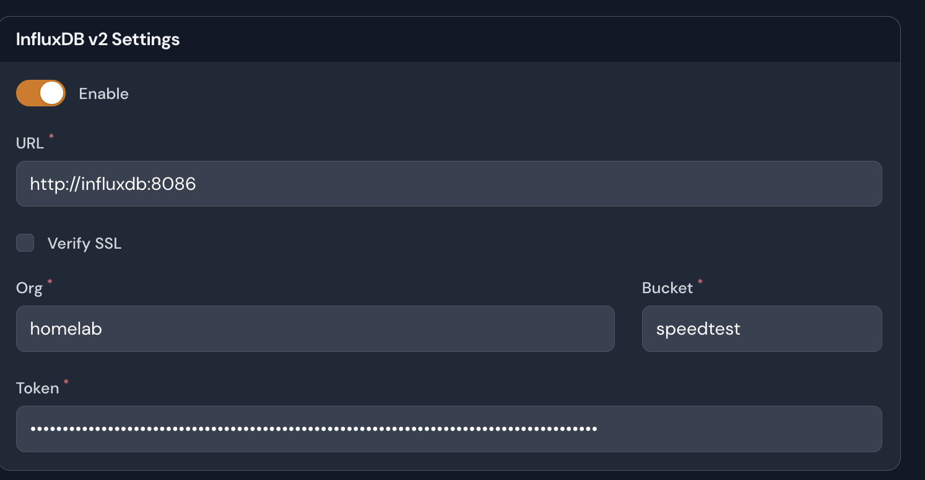
Task: Click the Bucket label
Action: tap(667, 288)
